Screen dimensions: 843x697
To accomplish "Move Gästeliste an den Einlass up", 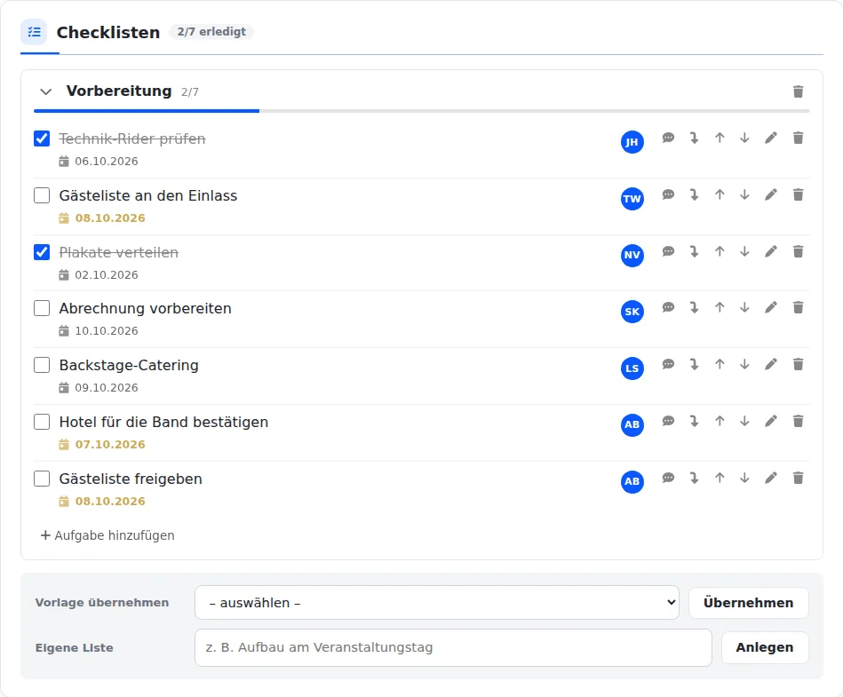I will [720, 194].
